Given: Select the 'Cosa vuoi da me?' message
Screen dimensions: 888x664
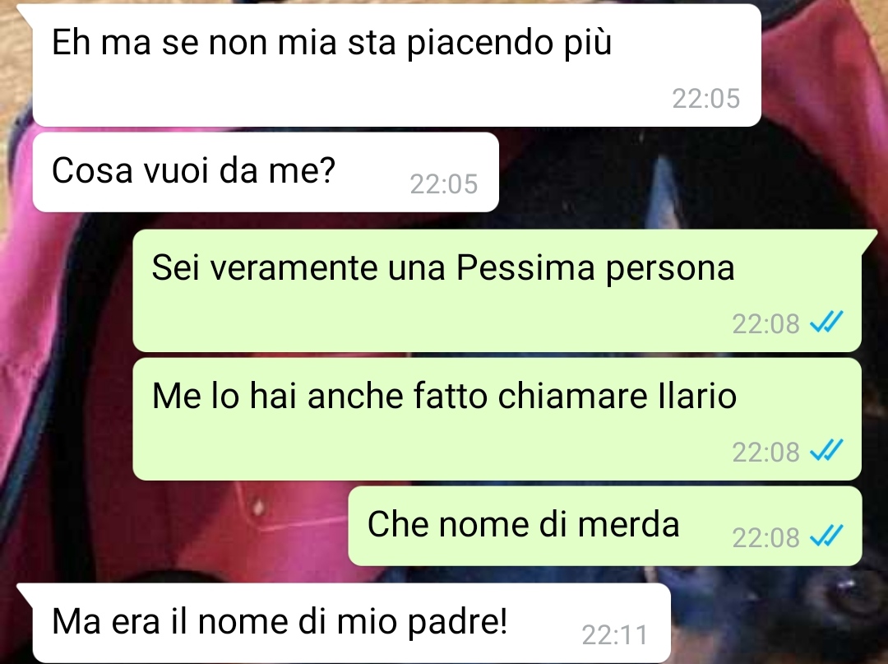Looking at the screenshot, I should 266,172.
